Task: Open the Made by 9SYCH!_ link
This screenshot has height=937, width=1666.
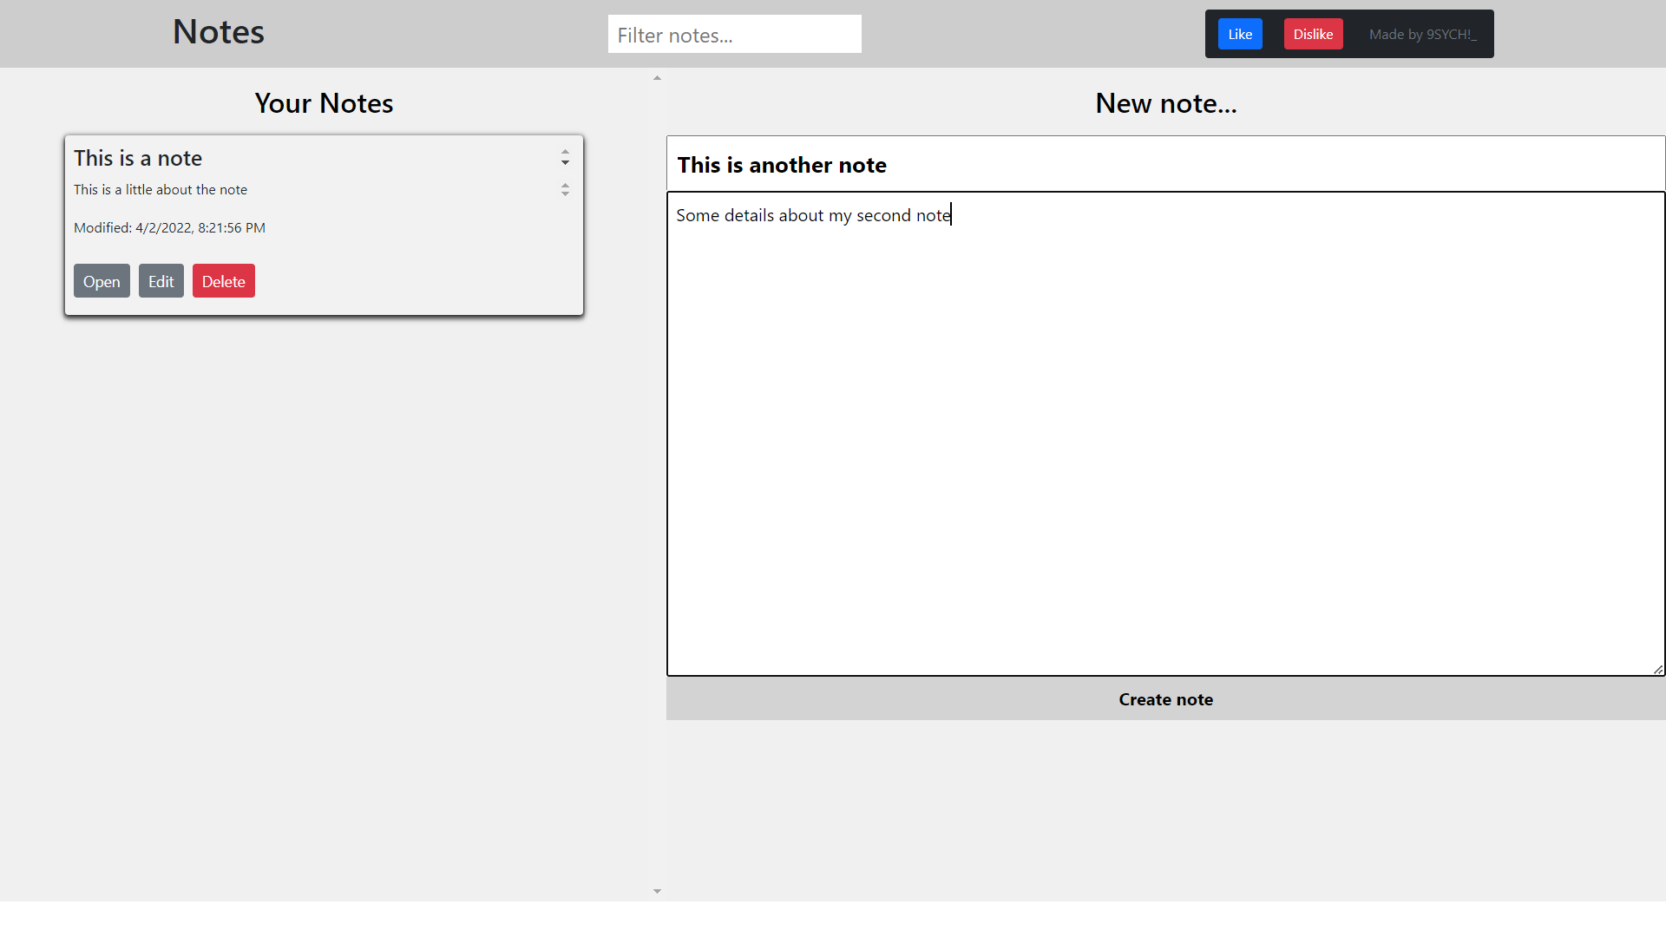Action: (1422, 35)
